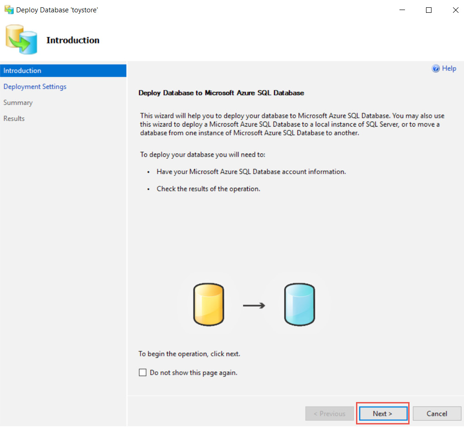Viewport: 464px width, 429px height.
Task: Click 'To deploy your database you will need to:' text
Action: coord(203,154)
